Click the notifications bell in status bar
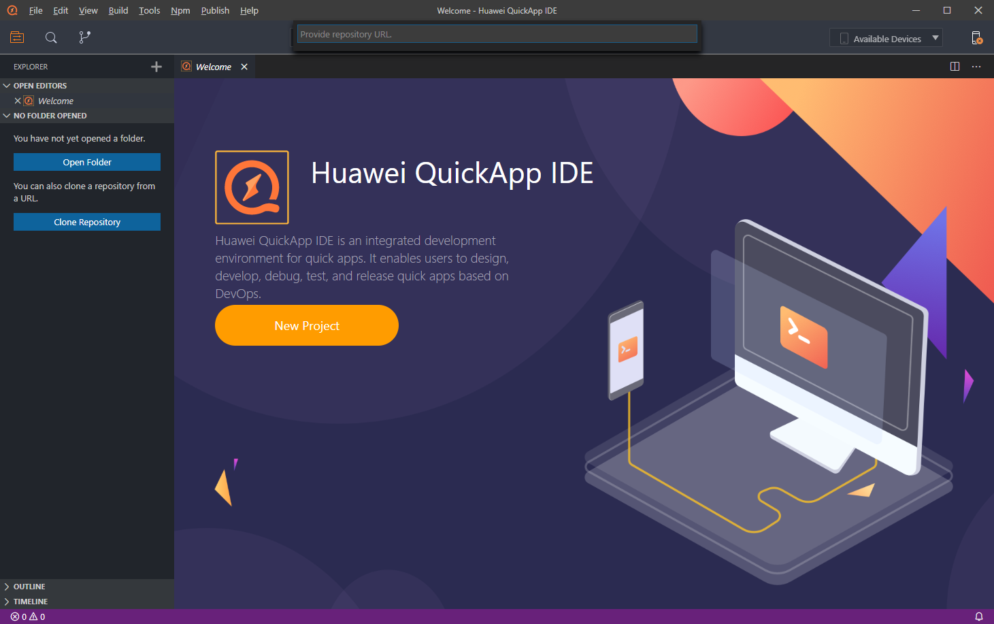 pos(979,617)
